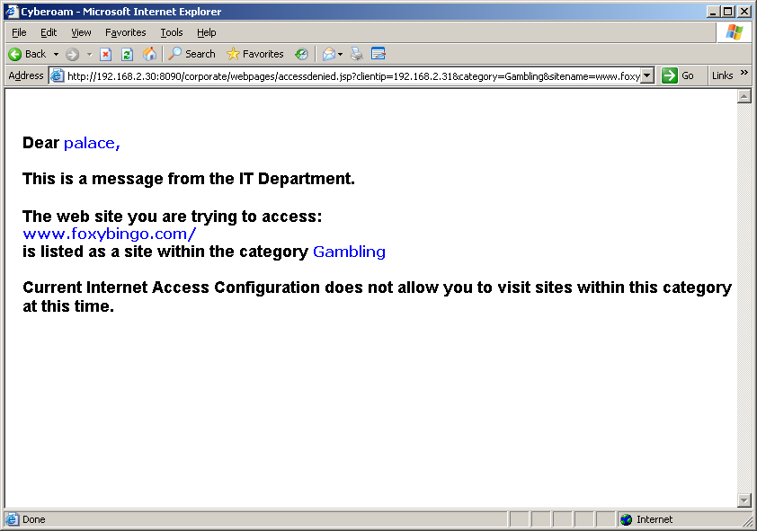The height and width of the screenshot is (531, 757).
Task: Open the Edit menu
Action: click(49, 32)
